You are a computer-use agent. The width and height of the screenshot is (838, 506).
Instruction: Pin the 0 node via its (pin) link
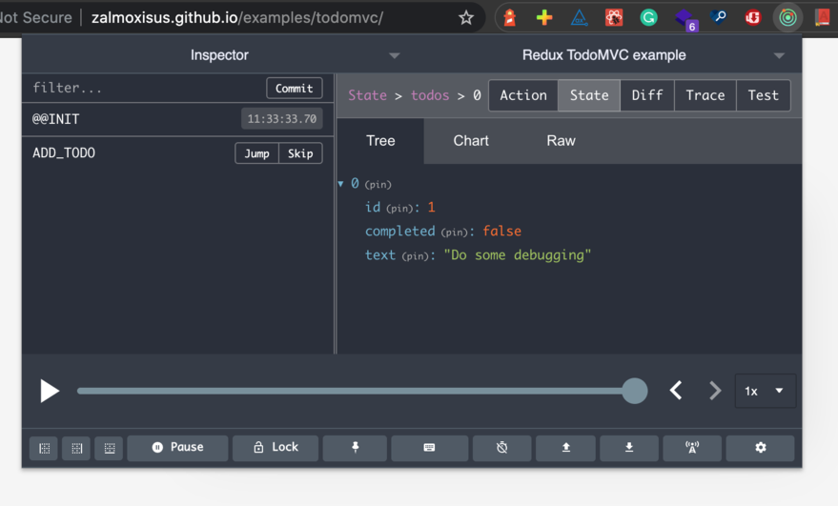378,185
